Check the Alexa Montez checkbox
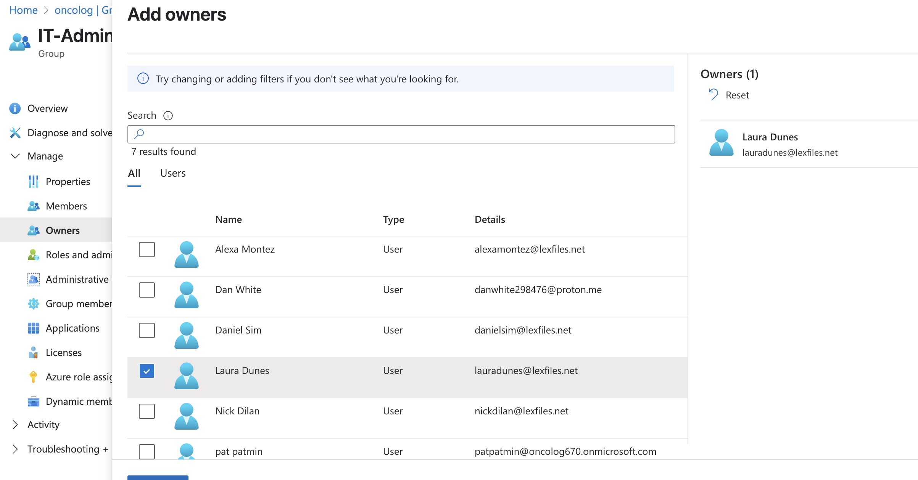This screenshot has height=480, width=918. (147, 250)
